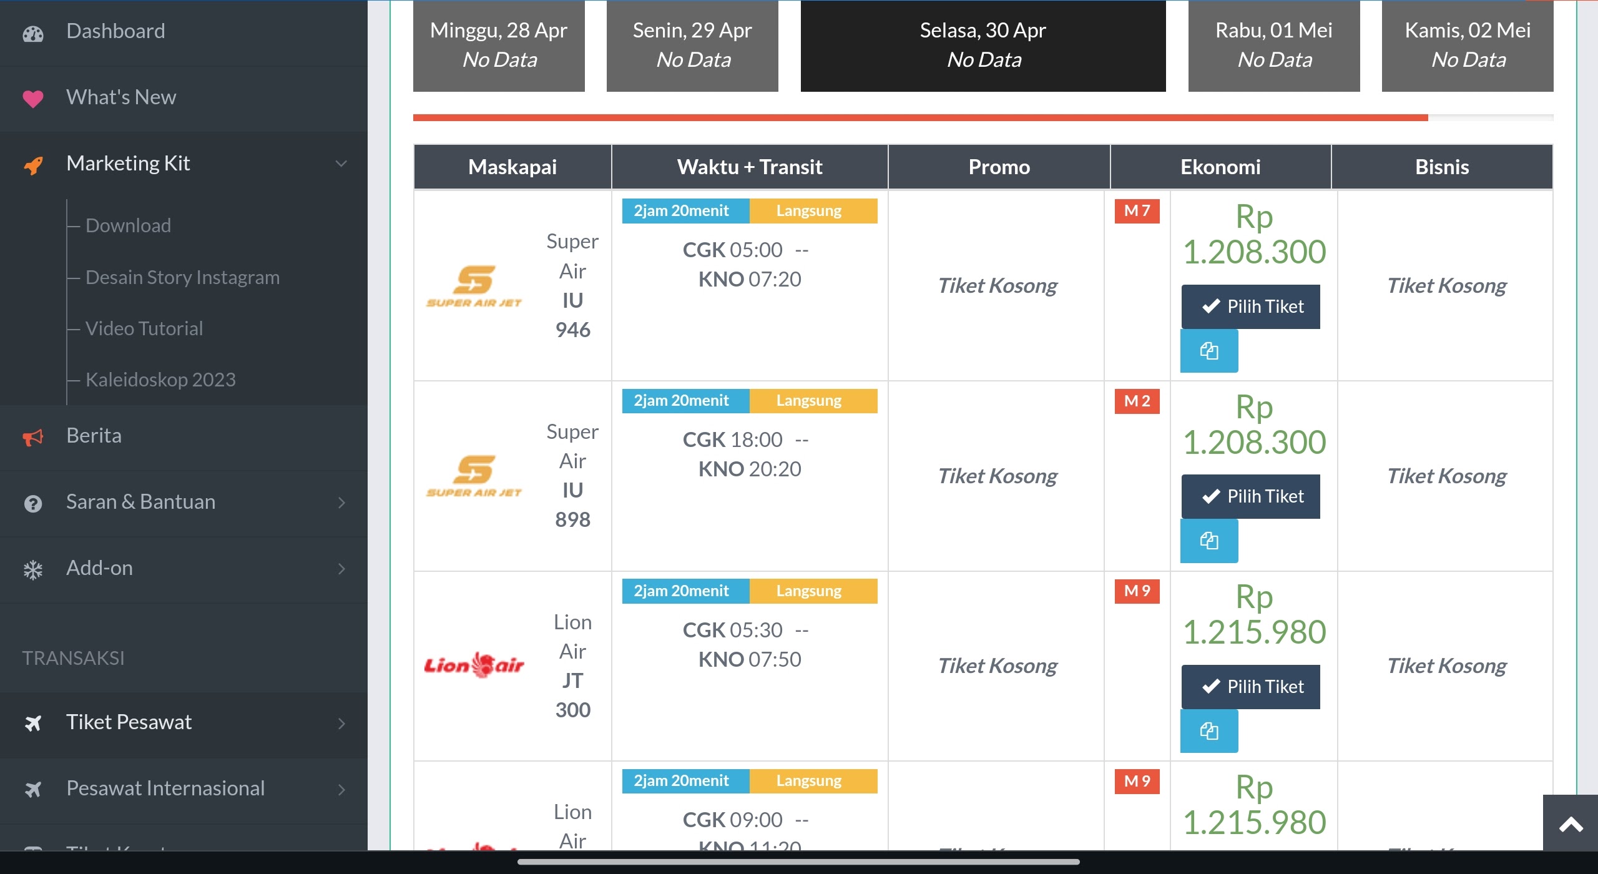Click the rocket icon beside Marketing Kit
This screenshot has height=874, width=1598.
point(32,165)
